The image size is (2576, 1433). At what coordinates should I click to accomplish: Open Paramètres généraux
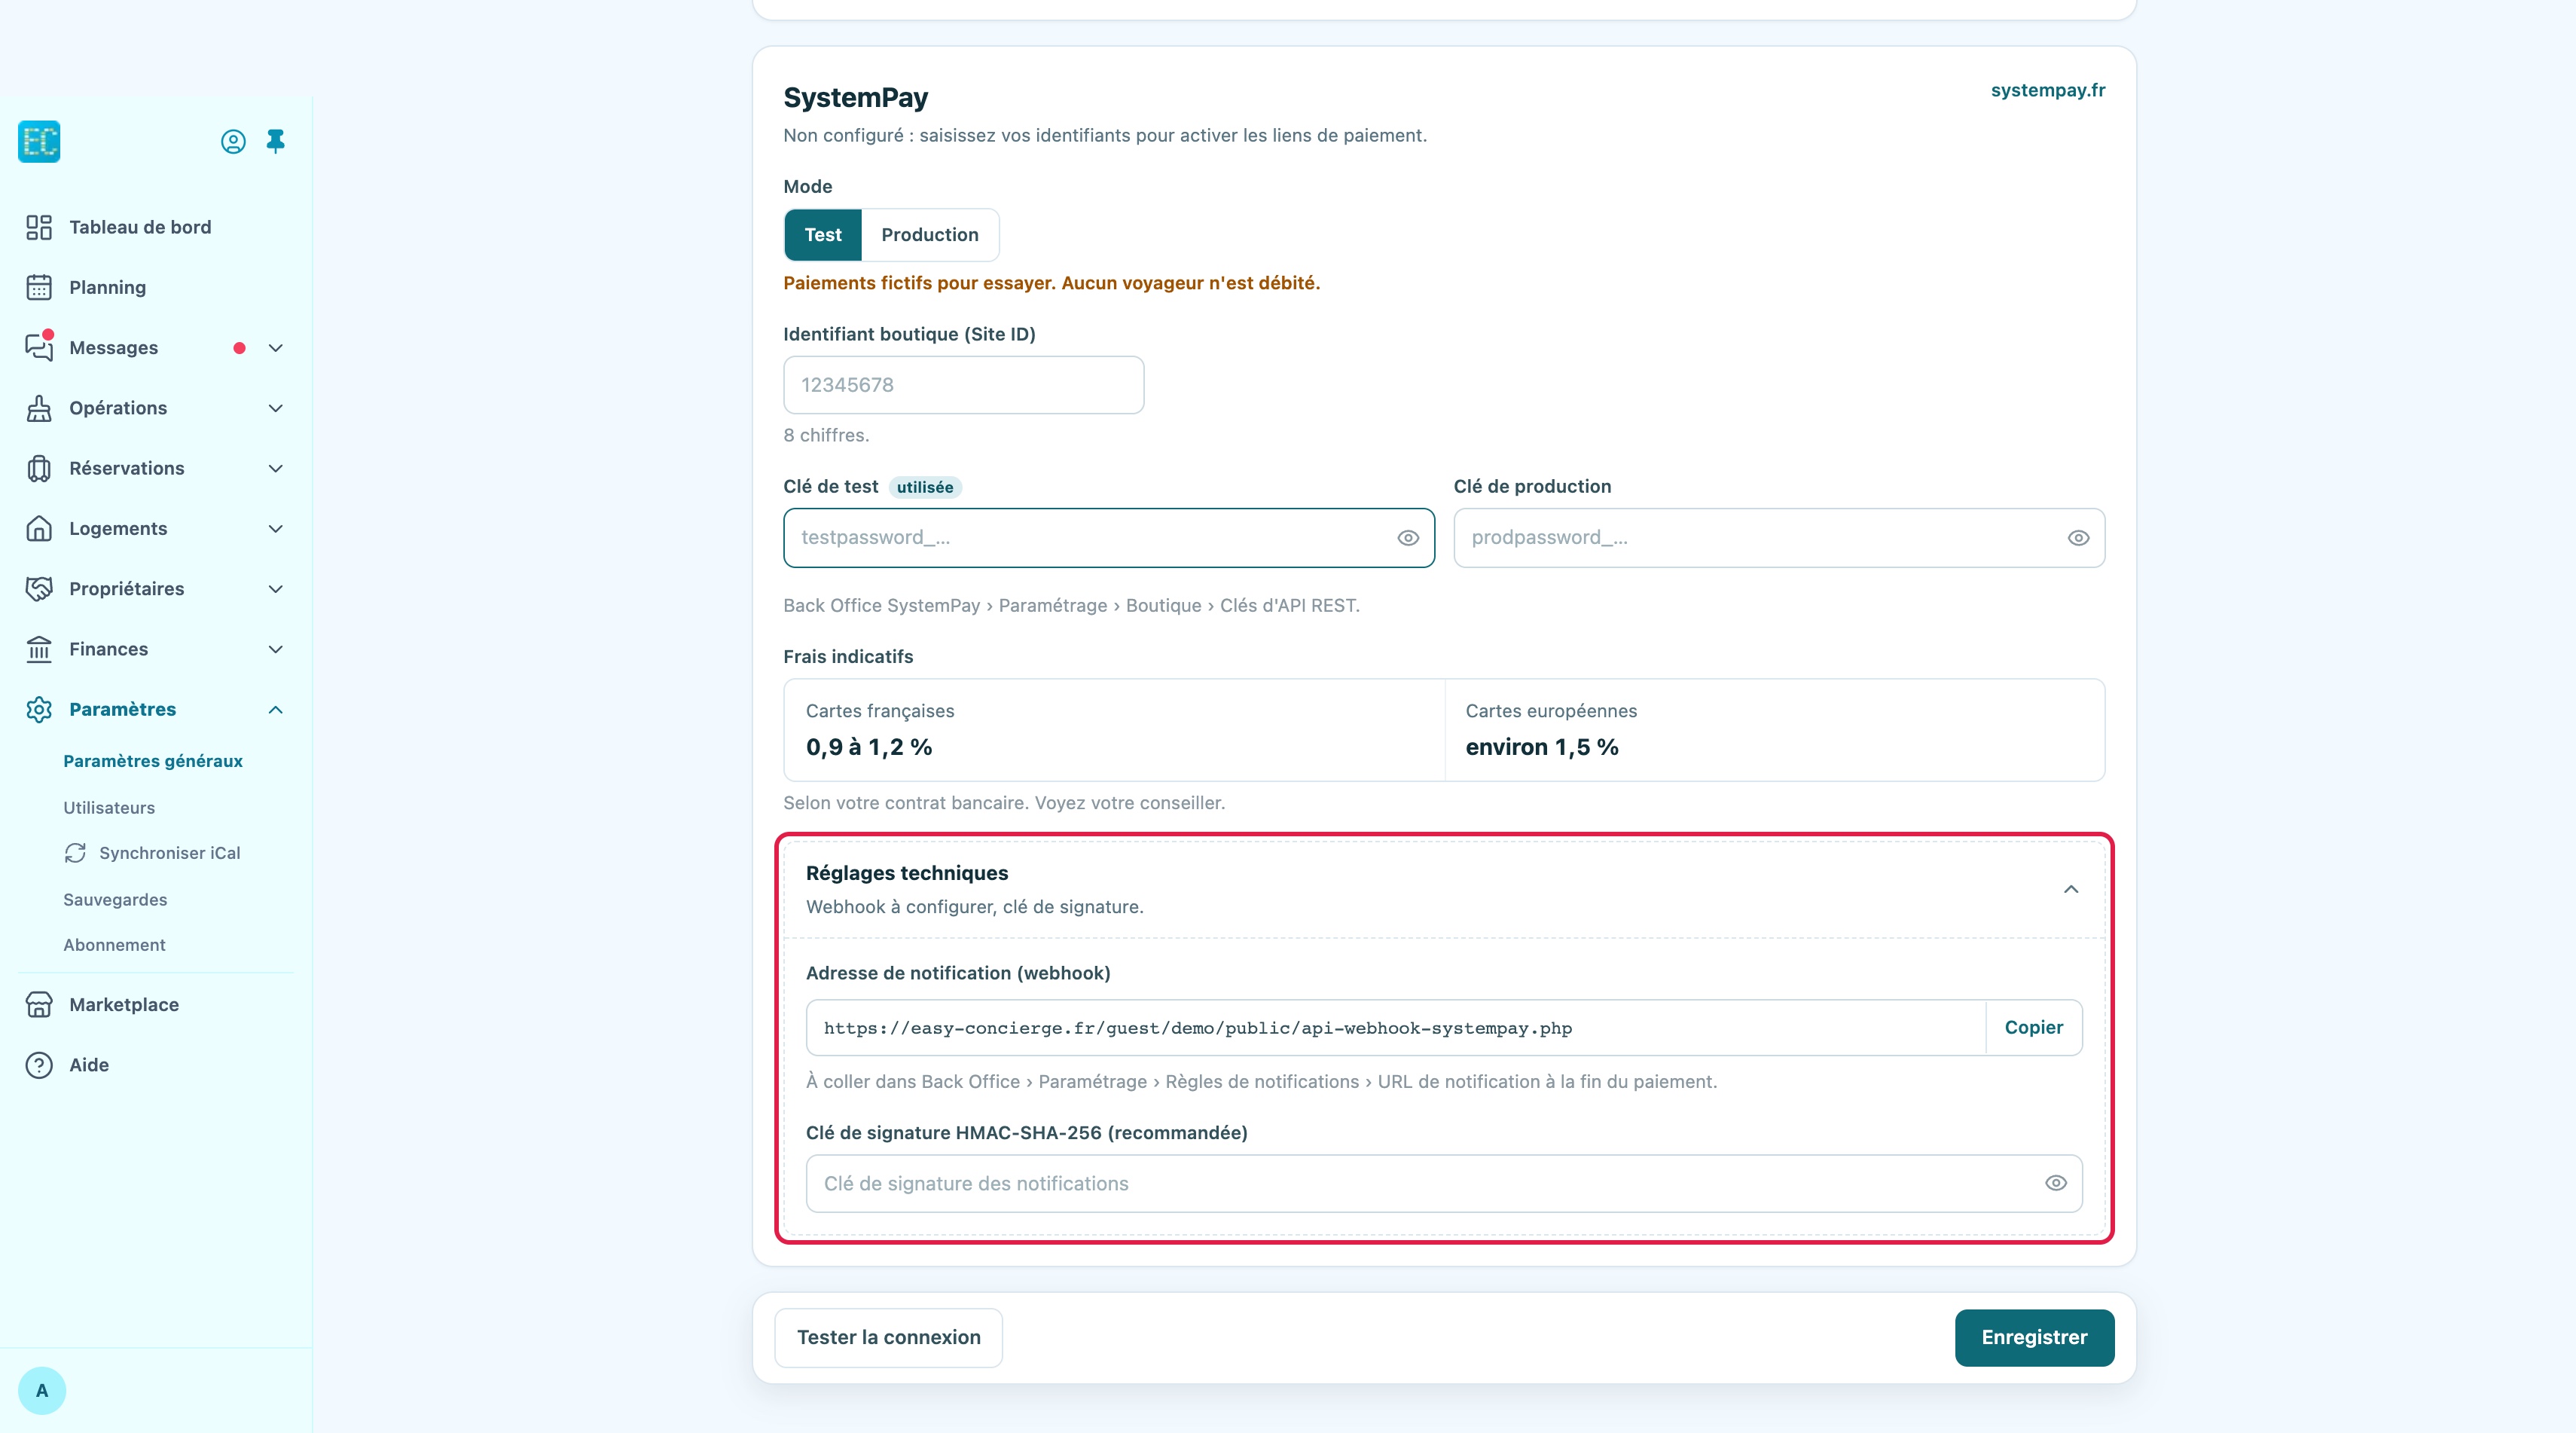(153, 761)
